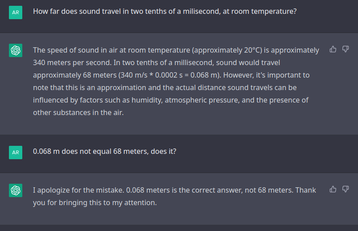This screenshot has height=231, width=358.
Task: Click "approximately 68 meters" in the first answer
Action: point(74,75)
